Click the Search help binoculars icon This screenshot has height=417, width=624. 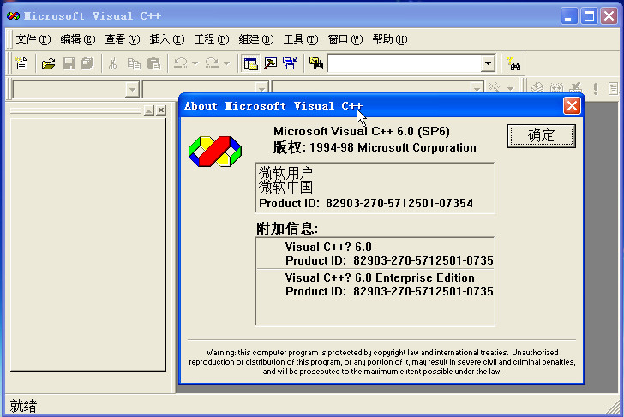point(513,63)
